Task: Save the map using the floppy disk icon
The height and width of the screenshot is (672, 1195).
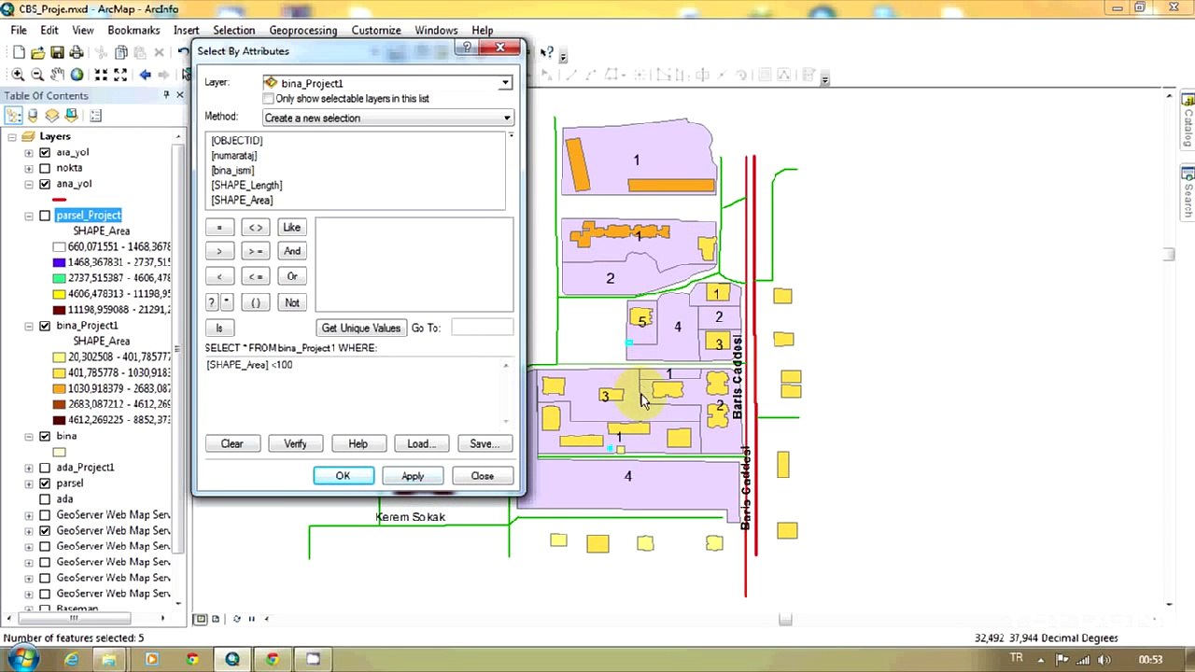Action: 57,53
